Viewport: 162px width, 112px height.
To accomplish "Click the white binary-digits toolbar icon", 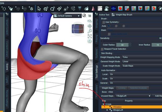I will [100, 8].
